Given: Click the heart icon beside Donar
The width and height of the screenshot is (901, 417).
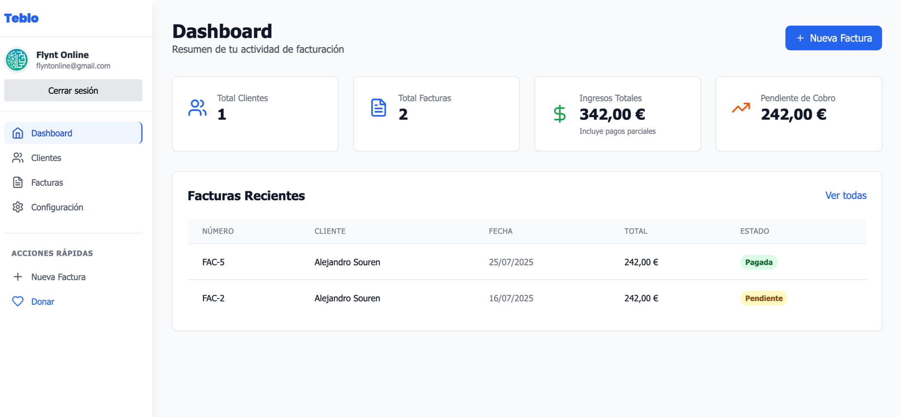Looking at the screenshot, I should (x=18, y=302).
